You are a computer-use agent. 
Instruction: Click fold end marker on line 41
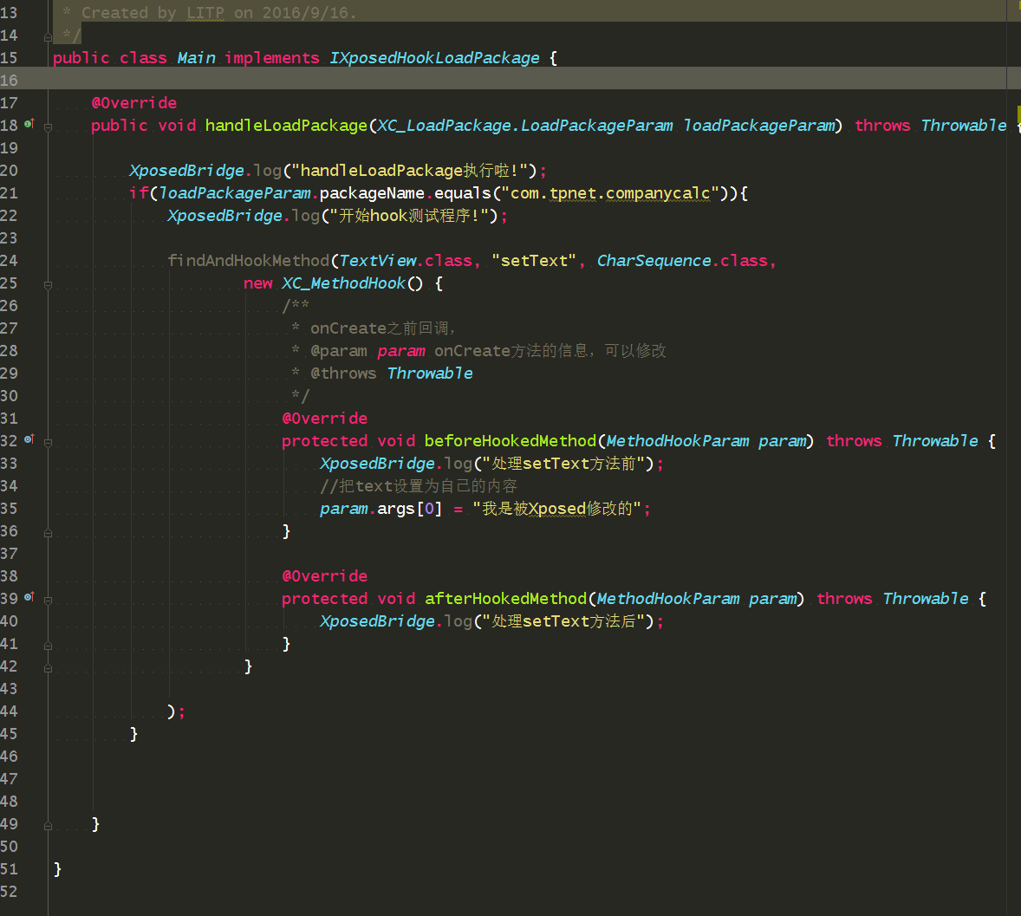(49, 645)
